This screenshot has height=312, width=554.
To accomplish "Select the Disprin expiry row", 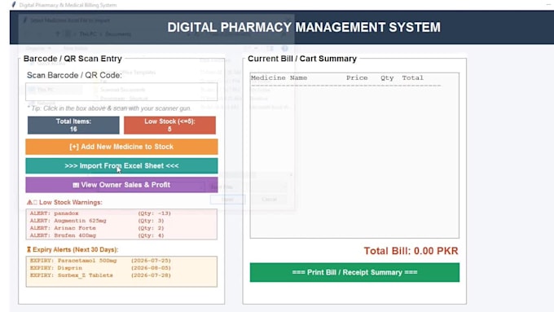I will click(x=100, y=268).
